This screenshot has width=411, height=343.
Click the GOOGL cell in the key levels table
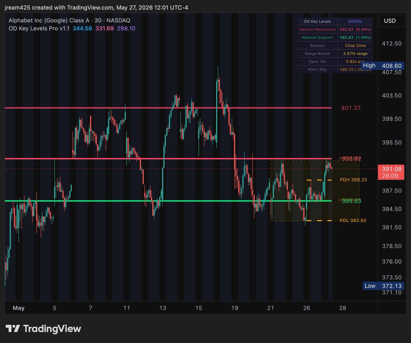point(355,22)
